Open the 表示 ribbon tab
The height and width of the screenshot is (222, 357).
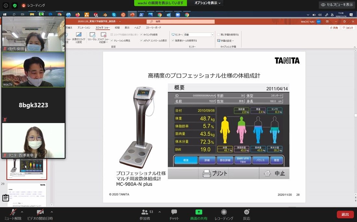point(127,28)
